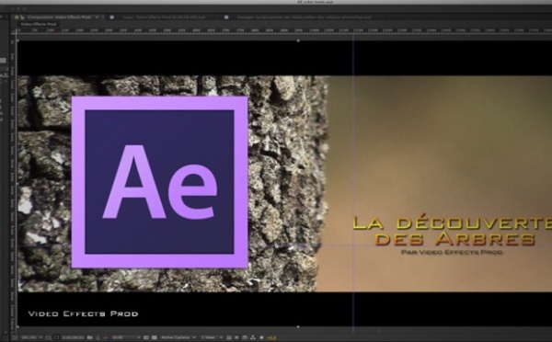Open the 1 View layout dropdown

[x=212, y=337]
